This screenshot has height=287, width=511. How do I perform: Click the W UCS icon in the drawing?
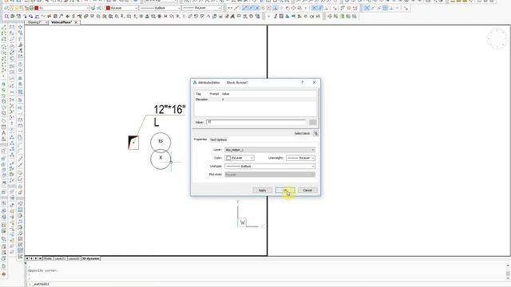tap(242, 222)
